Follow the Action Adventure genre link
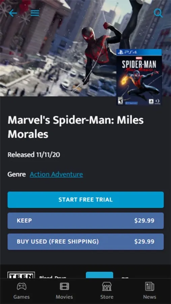 point(56,175)
